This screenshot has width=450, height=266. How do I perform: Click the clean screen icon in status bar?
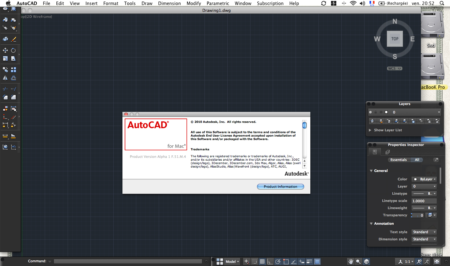coord(437,262)
